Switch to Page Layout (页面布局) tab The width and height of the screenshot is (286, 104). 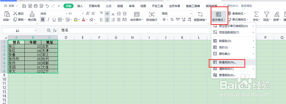pos(94,6)
